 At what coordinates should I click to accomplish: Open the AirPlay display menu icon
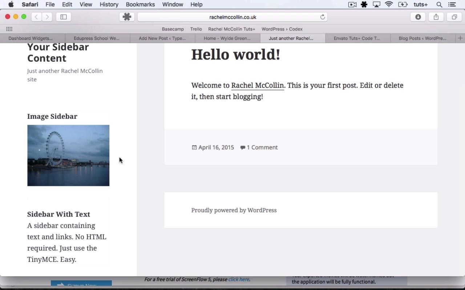[376, 4]
